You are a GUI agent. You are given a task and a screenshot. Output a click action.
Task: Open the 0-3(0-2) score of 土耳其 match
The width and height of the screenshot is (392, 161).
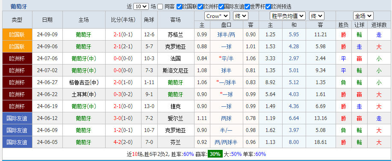point(123,95)
